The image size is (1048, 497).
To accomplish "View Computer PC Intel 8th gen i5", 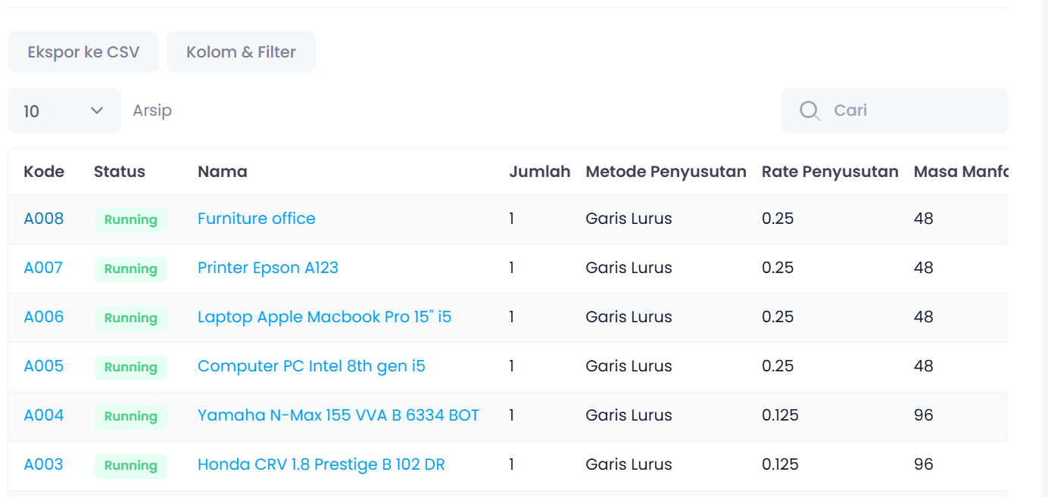I will point(311,366).
